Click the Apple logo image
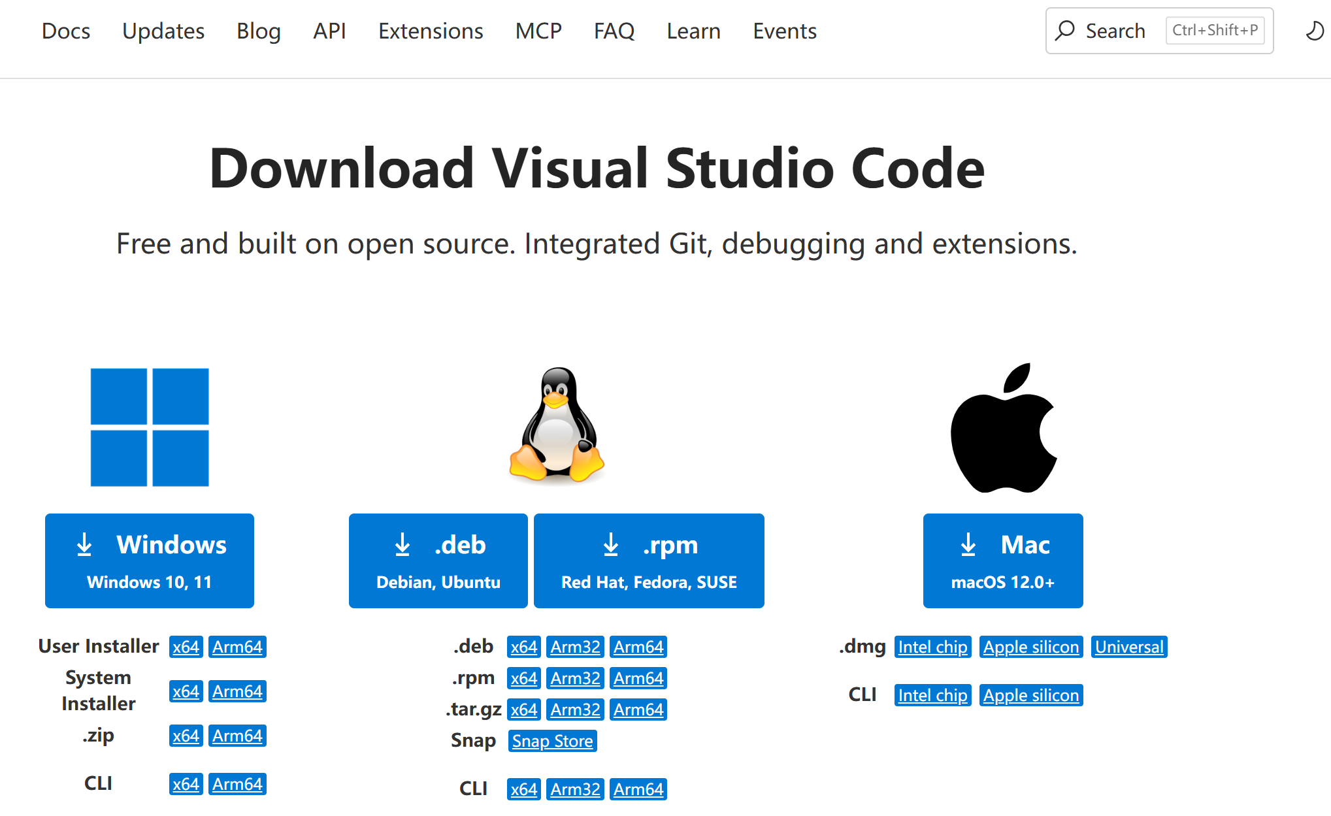The image size is (1331, 816). (1004, 428)
